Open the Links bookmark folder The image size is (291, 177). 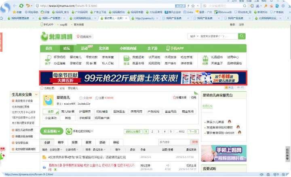pyautogui.click(x=188, y=12)
